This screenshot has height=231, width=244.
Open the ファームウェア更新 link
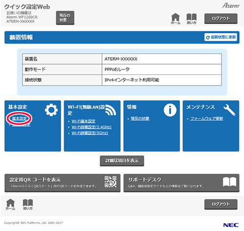click(x=206, y=118)
